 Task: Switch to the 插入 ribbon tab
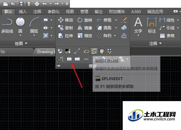point(23,12)
